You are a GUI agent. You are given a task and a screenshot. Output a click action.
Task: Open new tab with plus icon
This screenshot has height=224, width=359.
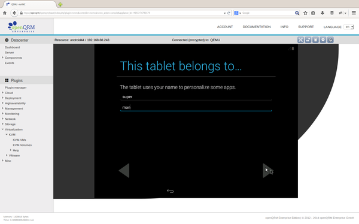pyautogui.click(x=60, y=4)
